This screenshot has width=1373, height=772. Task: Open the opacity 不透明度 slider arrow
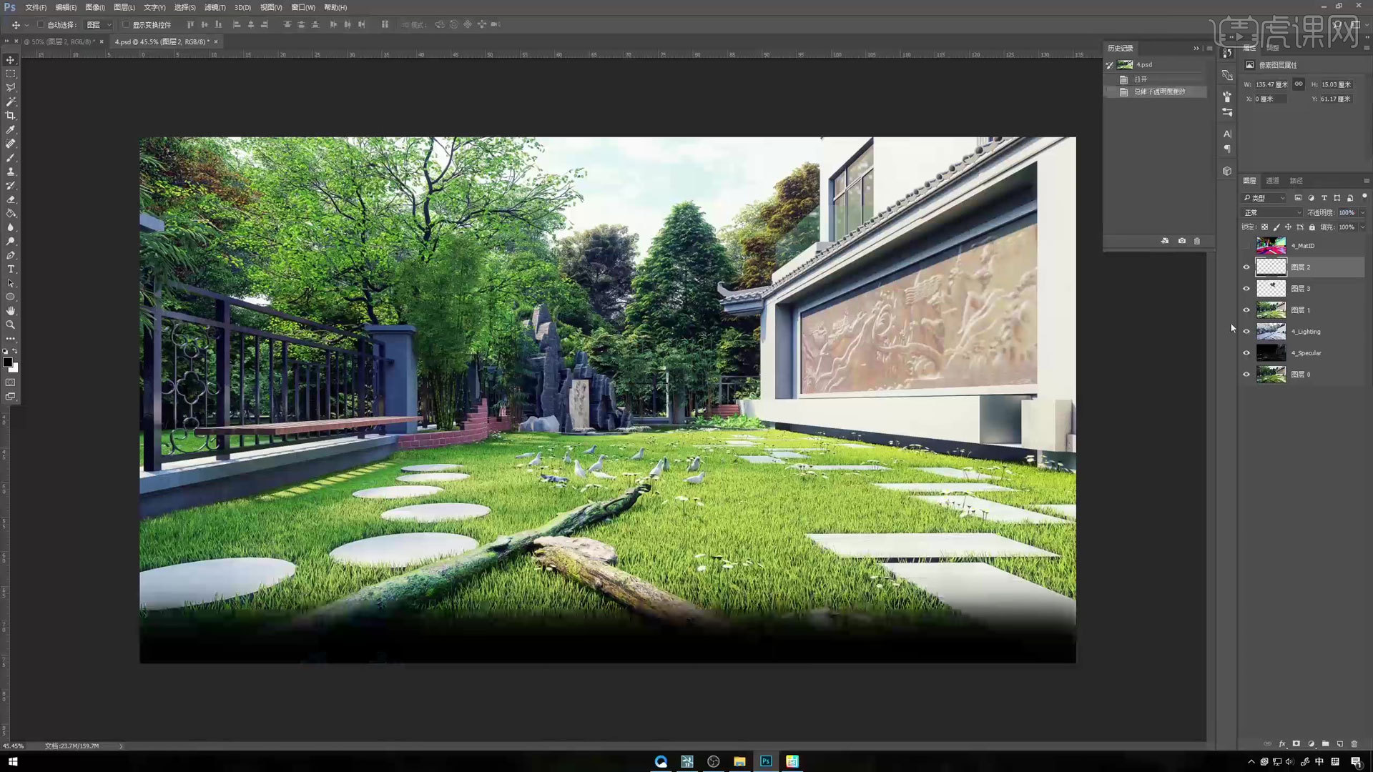tap(1362, 212)
